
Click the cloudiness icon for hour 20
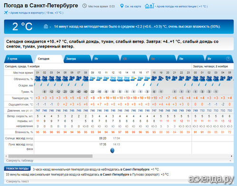(x=168, y=78)
